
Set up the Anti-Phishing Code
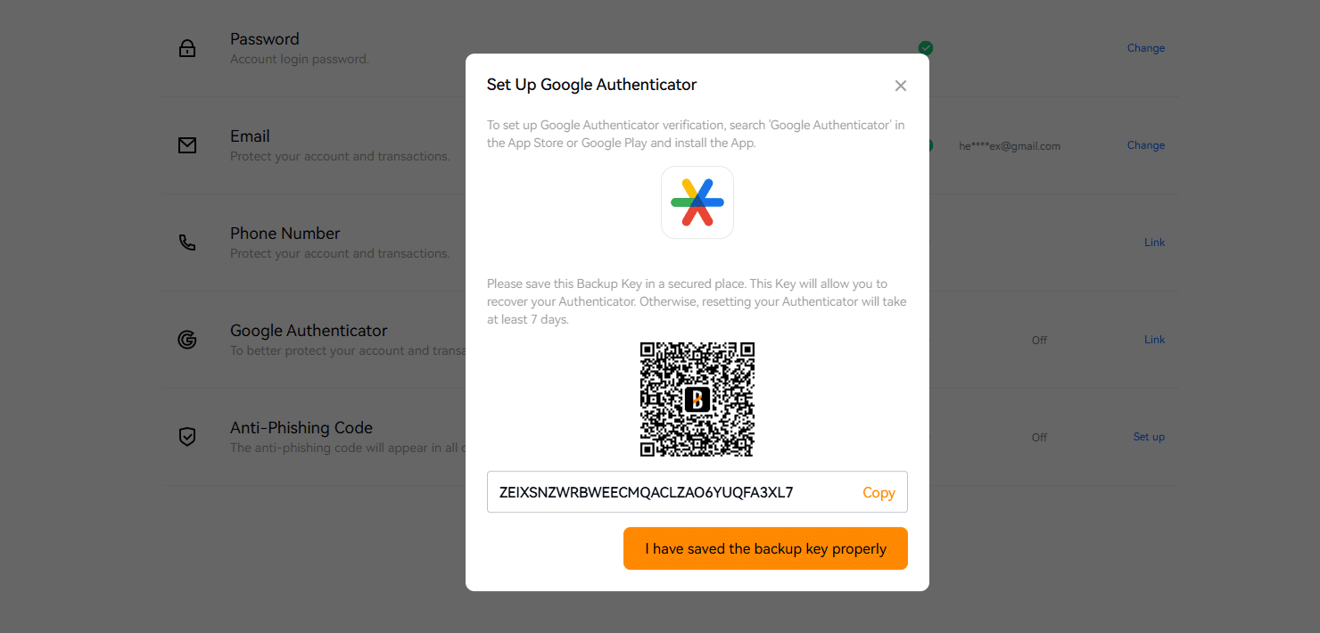(1149, 437)
